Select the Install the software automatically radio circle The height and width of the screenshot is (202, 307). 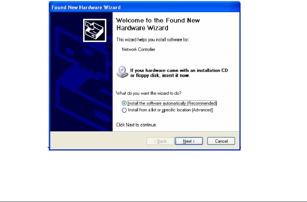click(x=124, y=103)
